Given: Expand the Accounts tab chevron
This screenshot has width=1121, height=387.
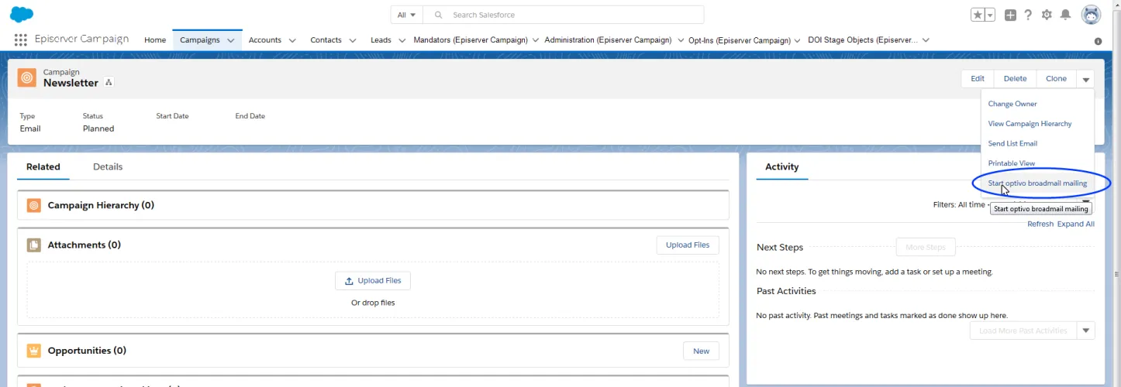Looking at the screenshot, I should 292,40.
